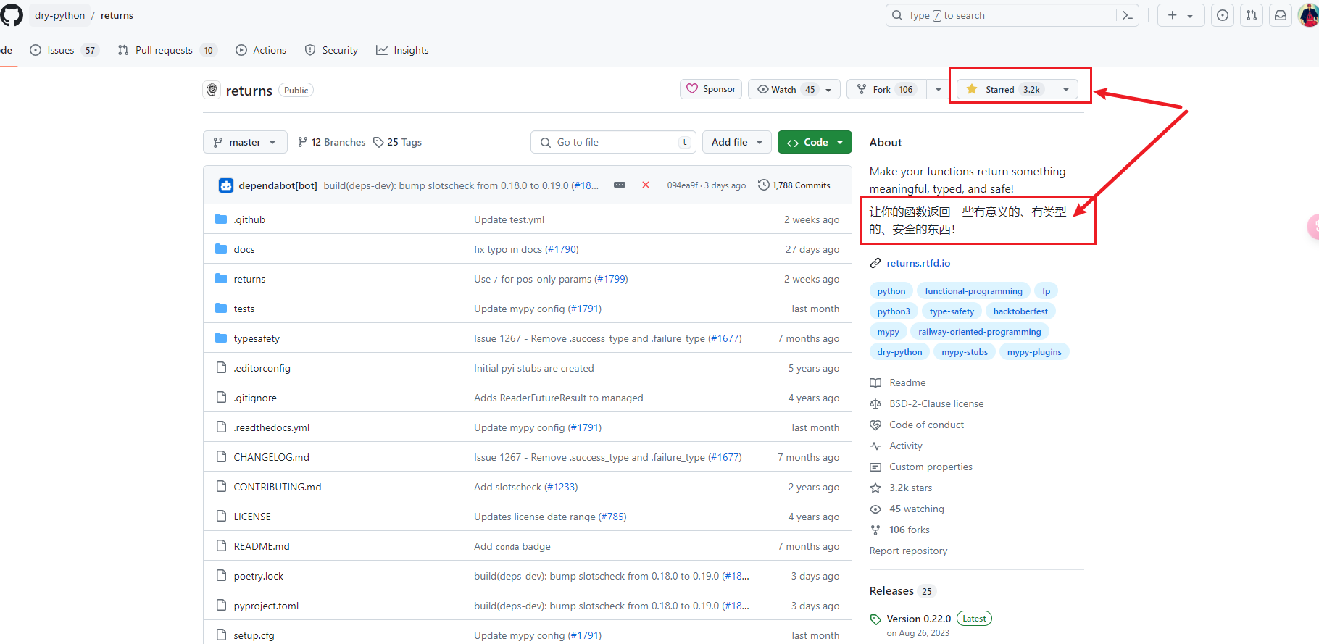Select the functional-programming topic tag
The width and height of the screenshot is (1319, 644).
point(973,291)
